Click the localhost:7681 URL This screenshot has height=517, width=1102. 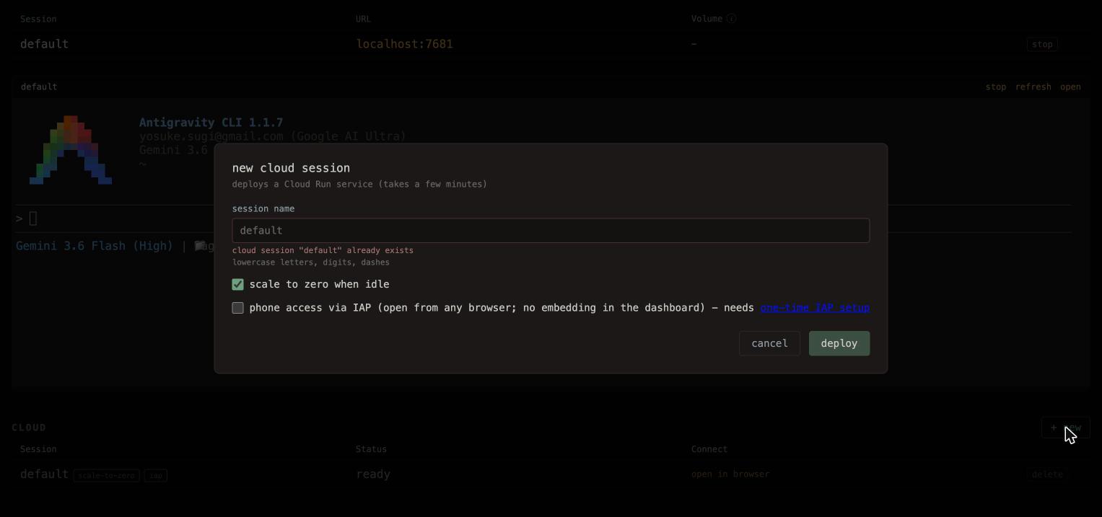(404, 44)
